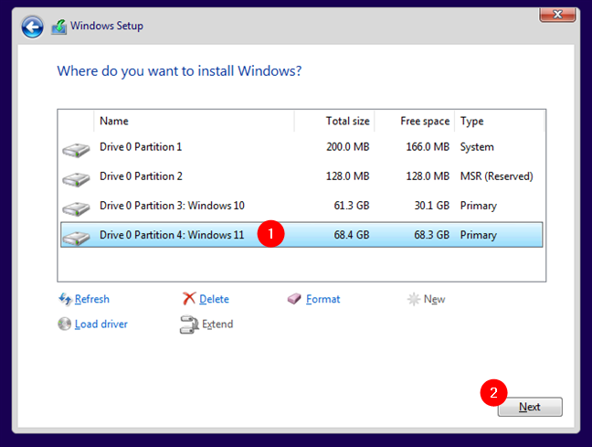Select Drive 0 Partition 4: Windows 11
This screenshot has height=447, width=592.
click(x=301, y=235)
